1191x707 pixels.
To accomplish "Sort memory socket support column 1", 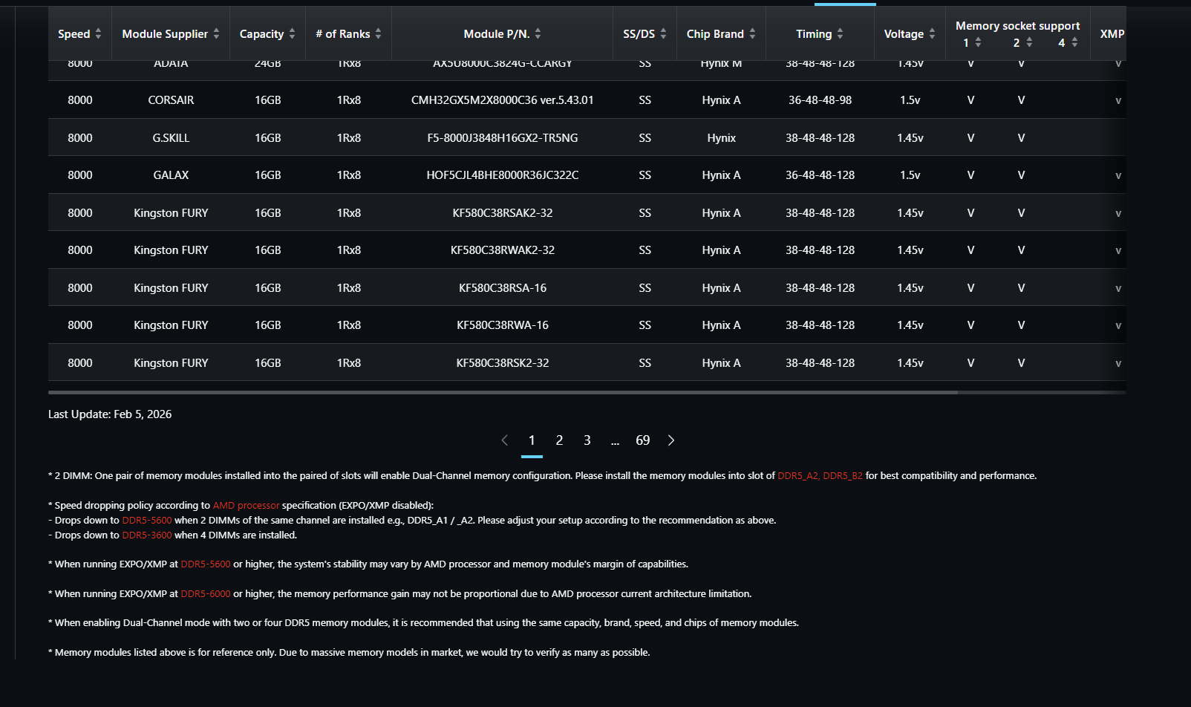I will tap(978, 43).
